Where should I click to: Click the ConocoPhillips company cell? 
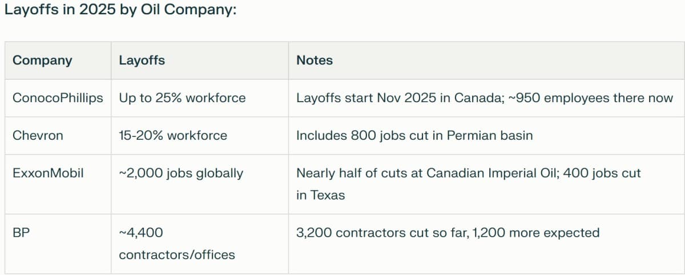click(x=58, y=98)
